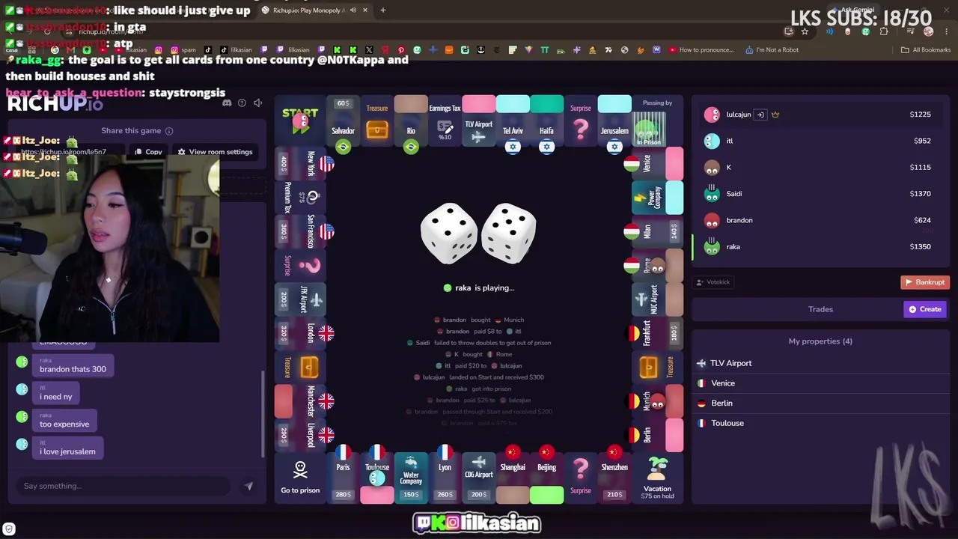Toggle the game sound speaker icon
The width and height of the screenshot is (958, 539).
pos(257,103)
